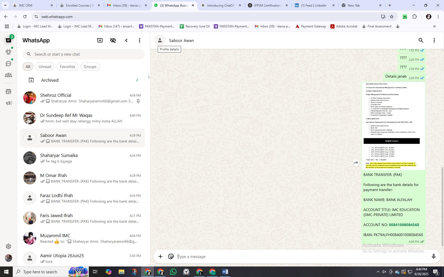The image size is (444, 277).
Task: Open Final Assessment bookmark
Action: [377, 26]
